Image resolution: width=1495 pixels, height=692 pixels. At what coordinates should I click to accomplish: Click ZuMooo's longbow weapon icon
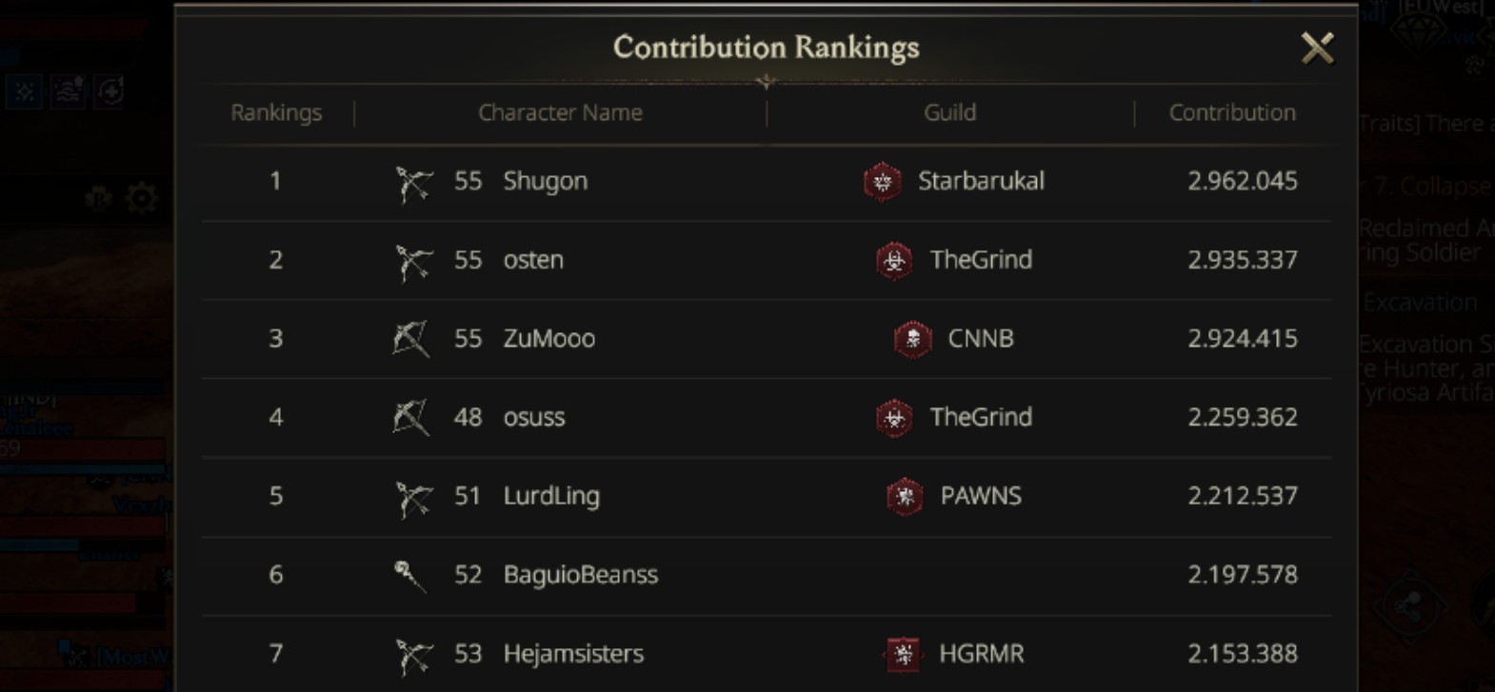point(411,339)
